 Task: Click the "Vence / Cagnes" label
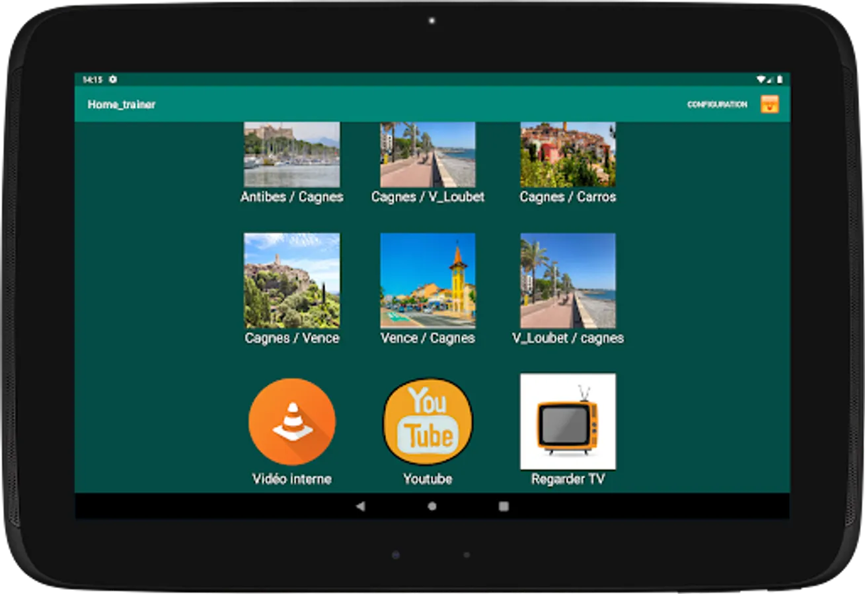[x=428, y=338]
